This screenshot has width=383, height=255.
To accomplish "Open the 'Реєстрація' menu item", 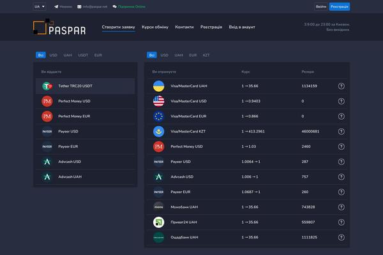I will pos(211,27).
